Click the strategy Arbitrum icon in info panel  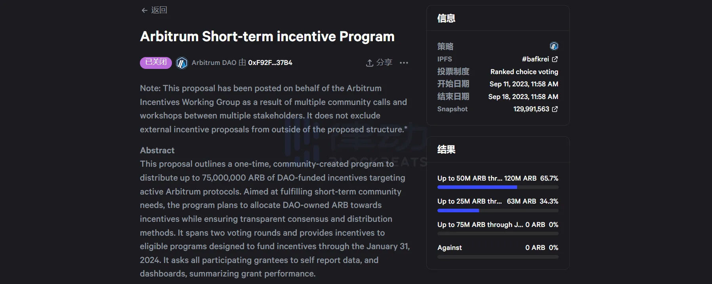(554, 46)
